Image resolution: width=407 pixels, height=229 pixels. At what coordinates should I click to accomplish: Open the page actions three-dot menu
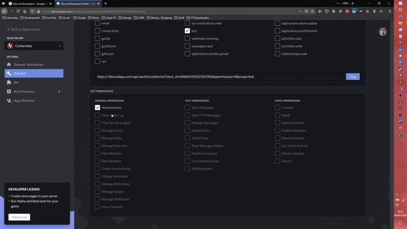tap(300, 11)
